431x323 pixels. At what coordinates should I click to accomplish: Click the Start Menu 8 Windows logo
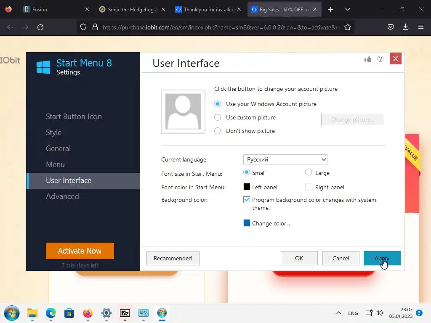(43, 67)
